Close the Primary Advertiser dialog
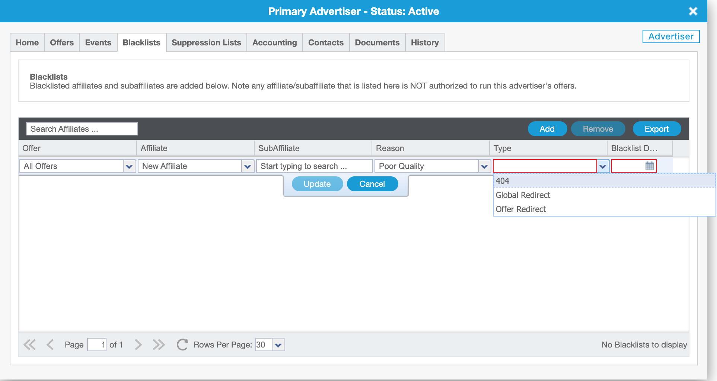Screen dimensions: 717x381 (693, 11)
